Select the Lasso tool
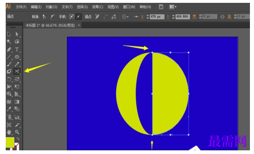254x154 pixels. point(17,42)
